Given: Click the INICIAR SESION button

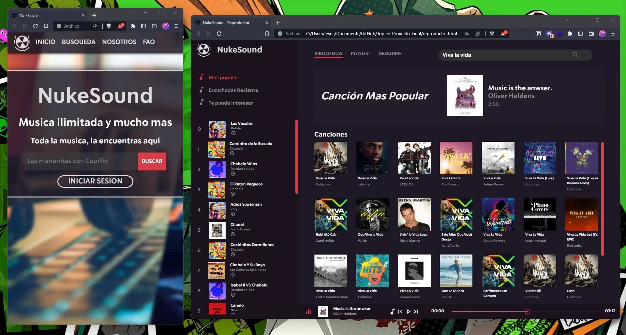Looking at the screenshot, I should (95, 181).
